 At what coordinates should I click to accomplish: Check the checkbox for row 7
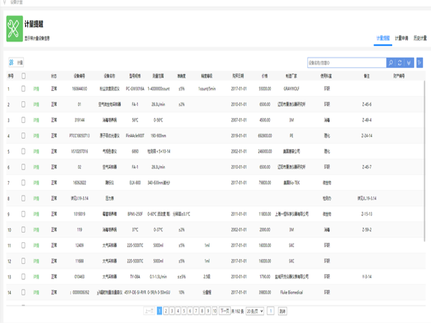[x=24, y=183]
